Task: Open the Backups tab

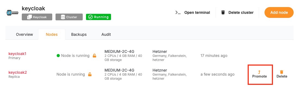Action: click(79, 34)
